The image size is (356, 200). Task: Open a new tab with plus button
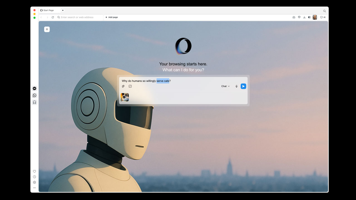[63, 10]
